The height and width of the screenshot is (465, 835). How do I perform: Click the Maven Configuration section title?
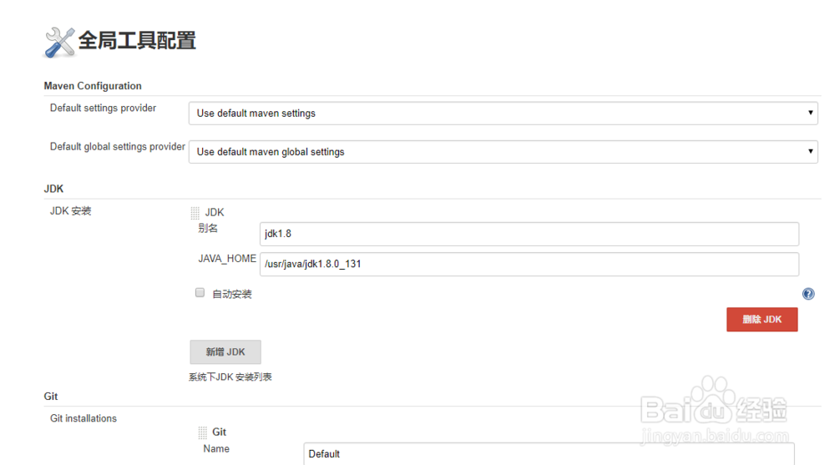tap(93, 86)
